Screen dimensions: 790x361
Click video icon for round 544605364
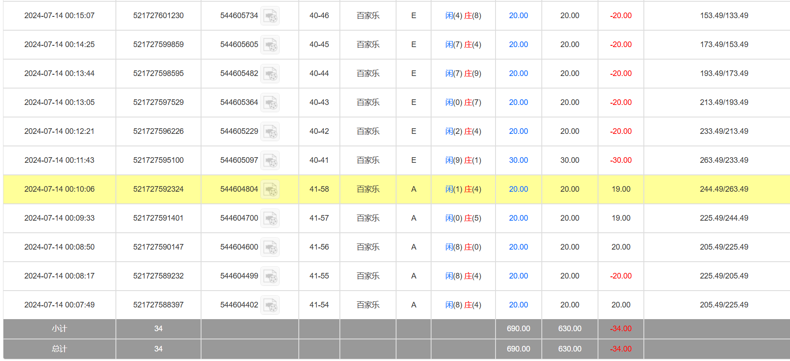270,103
